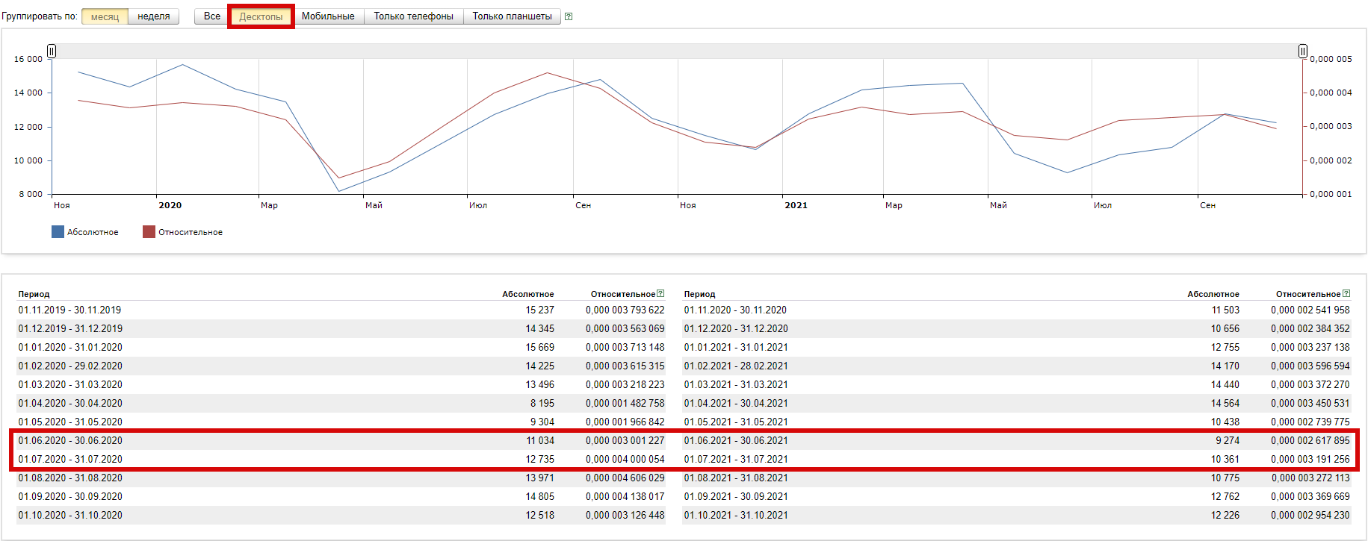Select the Десктопы filter
The height and width of the screenshot is (541, 1368).
pos(261,16)
